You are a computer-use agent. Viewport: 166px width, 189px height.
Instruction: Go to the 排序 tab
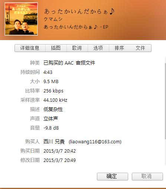tap(120, 48)
